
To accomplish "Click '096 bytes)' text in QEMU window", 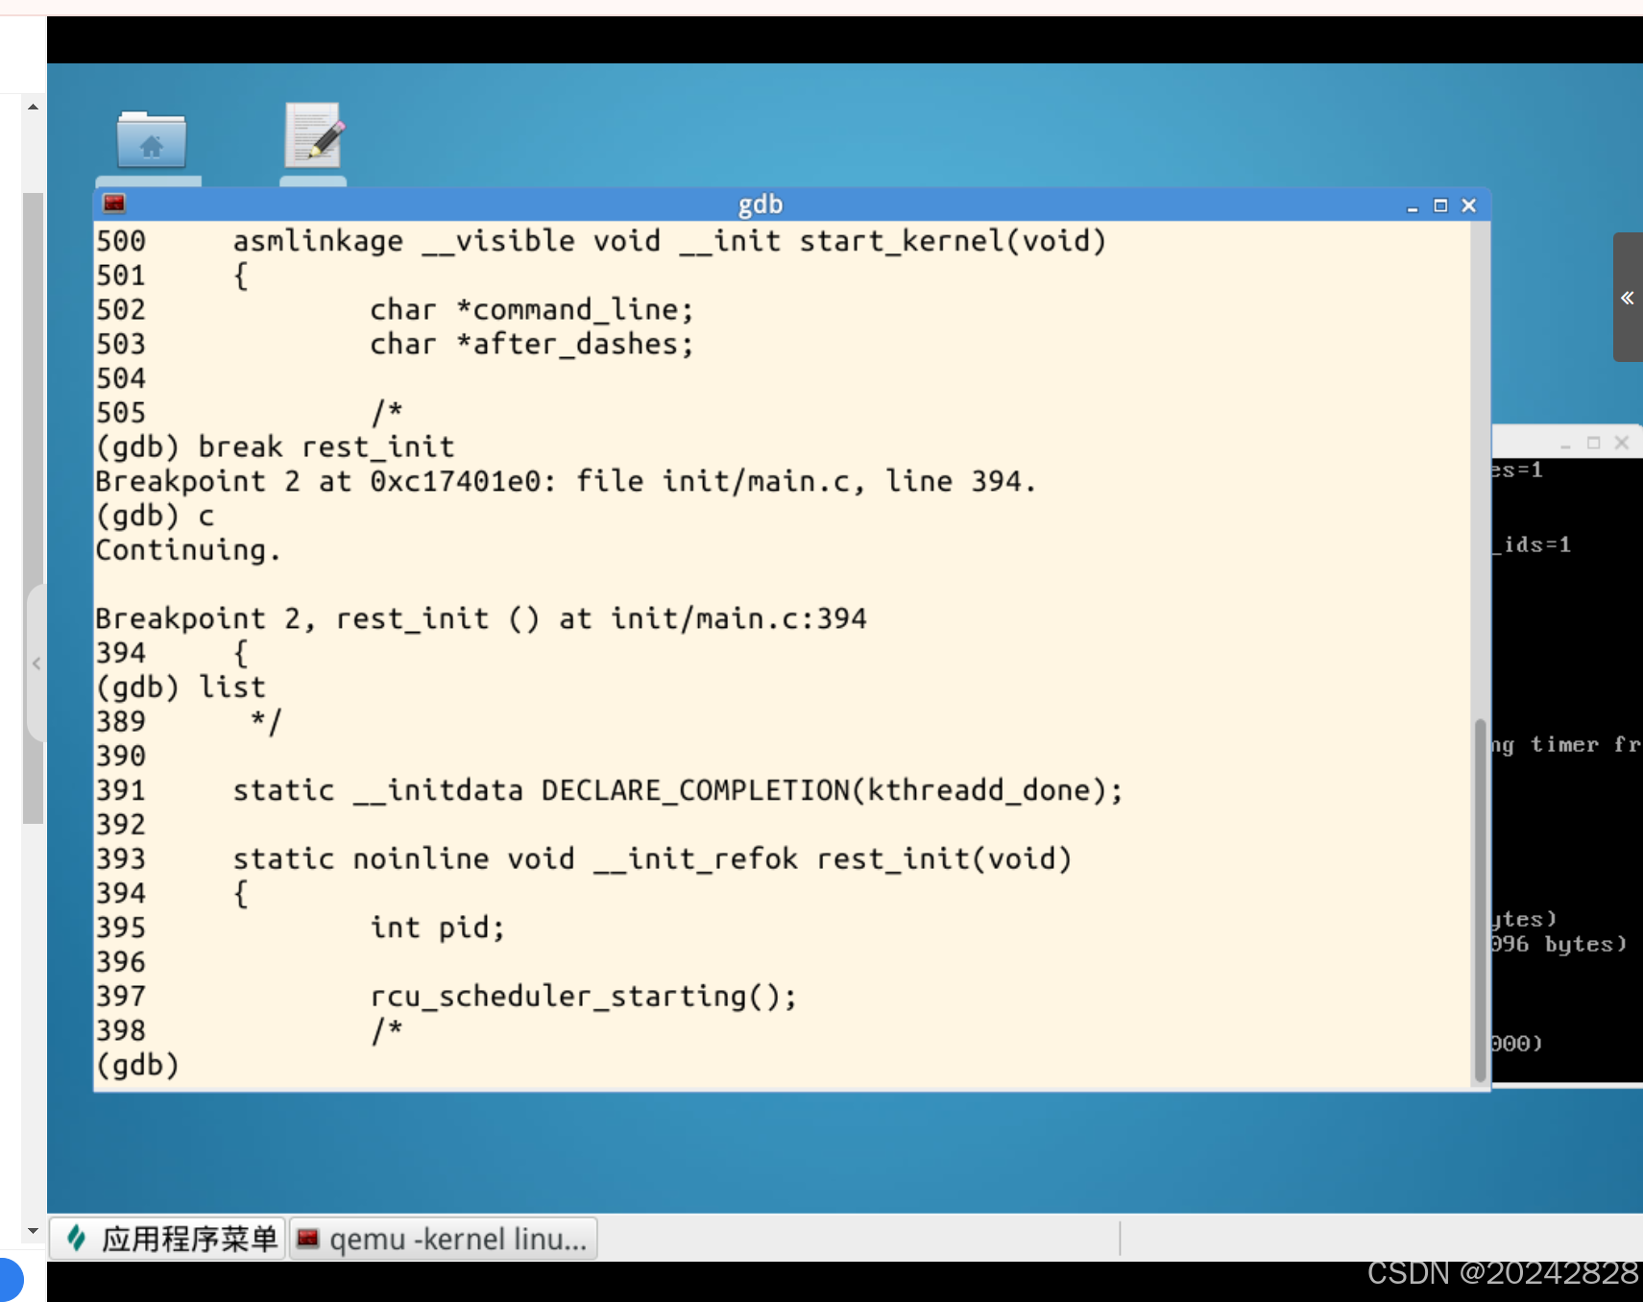I will pos(1558,945).
